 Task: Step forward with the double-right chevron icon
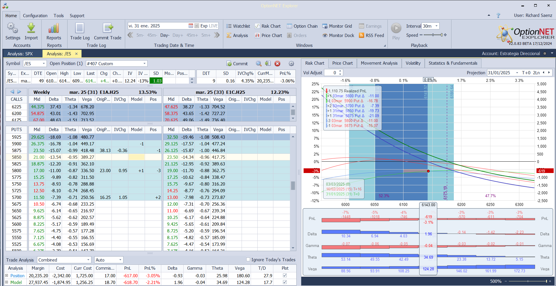(217, 35)
